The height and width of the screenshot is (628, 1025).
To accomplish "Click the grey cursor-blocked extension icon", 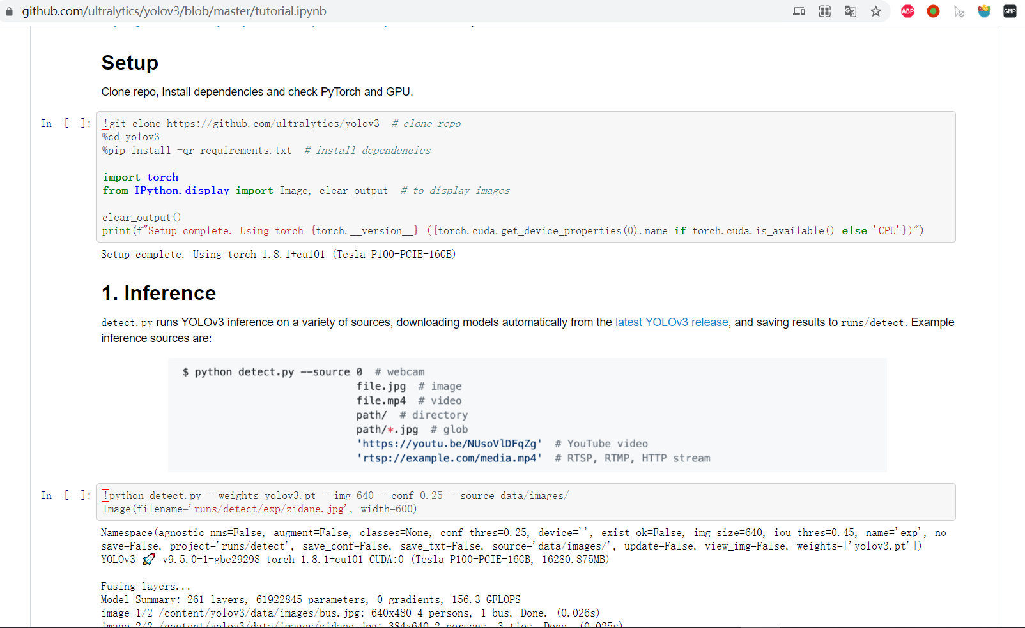I will click(959, 11).
